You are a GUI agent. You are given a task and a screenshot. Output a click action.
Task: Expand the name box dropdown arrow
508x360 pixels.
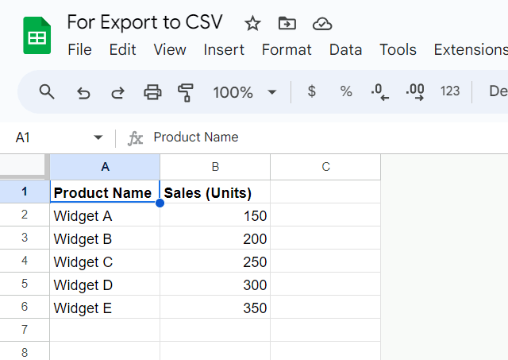click(98, 137)
